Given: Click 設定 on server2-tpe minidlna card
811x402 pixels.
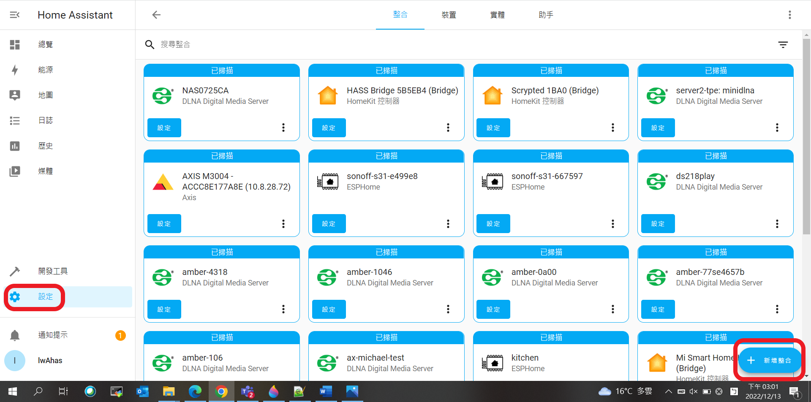Looking at the screenshot, I should click(x=658, y=128).
